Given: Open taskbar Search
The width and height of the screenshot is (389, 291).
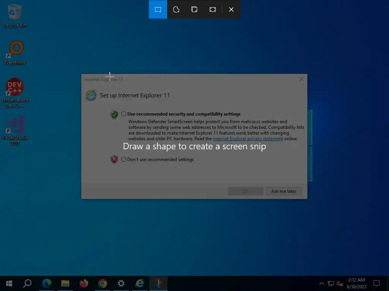Looking at the screenshot, I should (27, 283).
